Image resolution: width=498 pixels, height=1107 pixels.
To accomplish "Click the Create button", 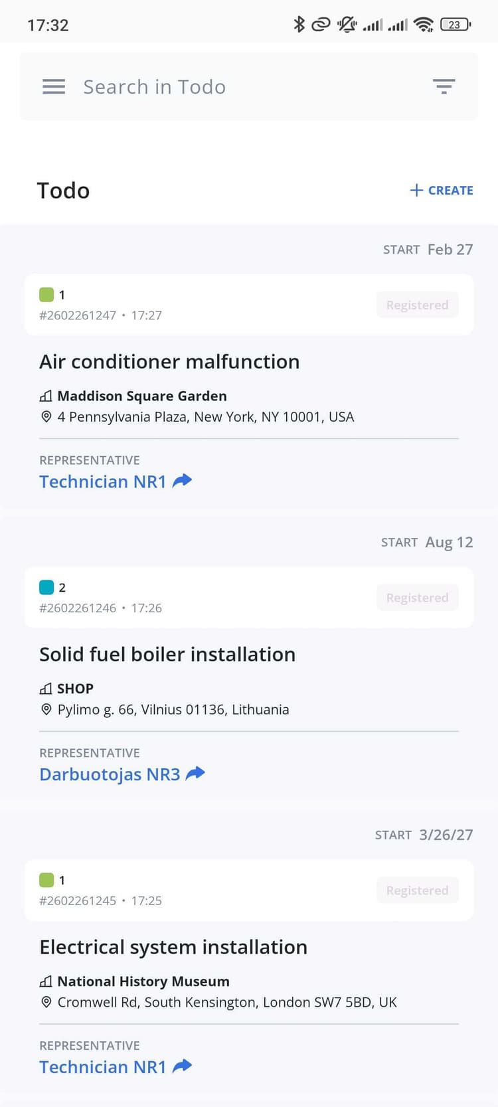I will point(442,191).
